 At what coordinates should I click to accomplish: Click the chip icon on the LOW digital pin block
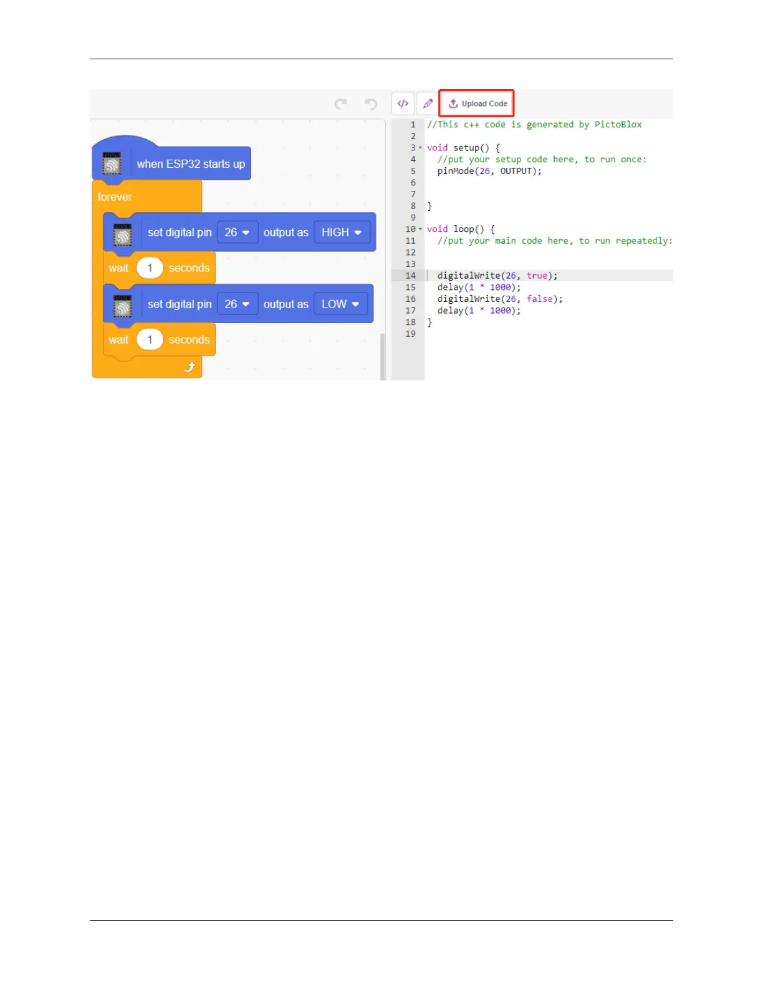click(123, 306)
